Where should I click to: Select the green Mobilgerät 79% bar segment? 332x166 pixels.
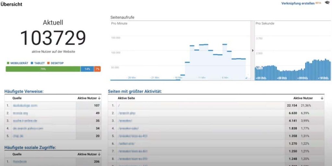(x=43, y=69)
